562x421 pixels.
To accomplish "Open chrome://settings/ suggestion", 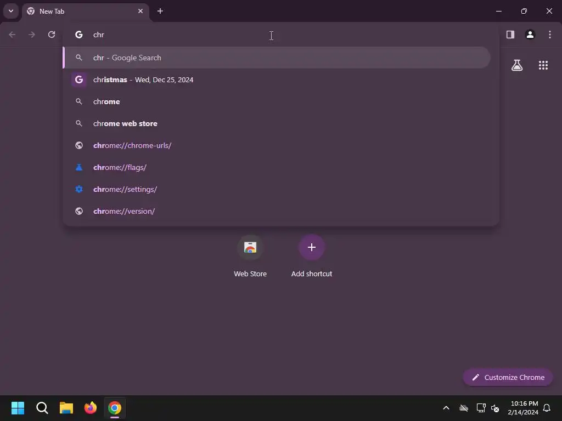I will tap(277, 189).
